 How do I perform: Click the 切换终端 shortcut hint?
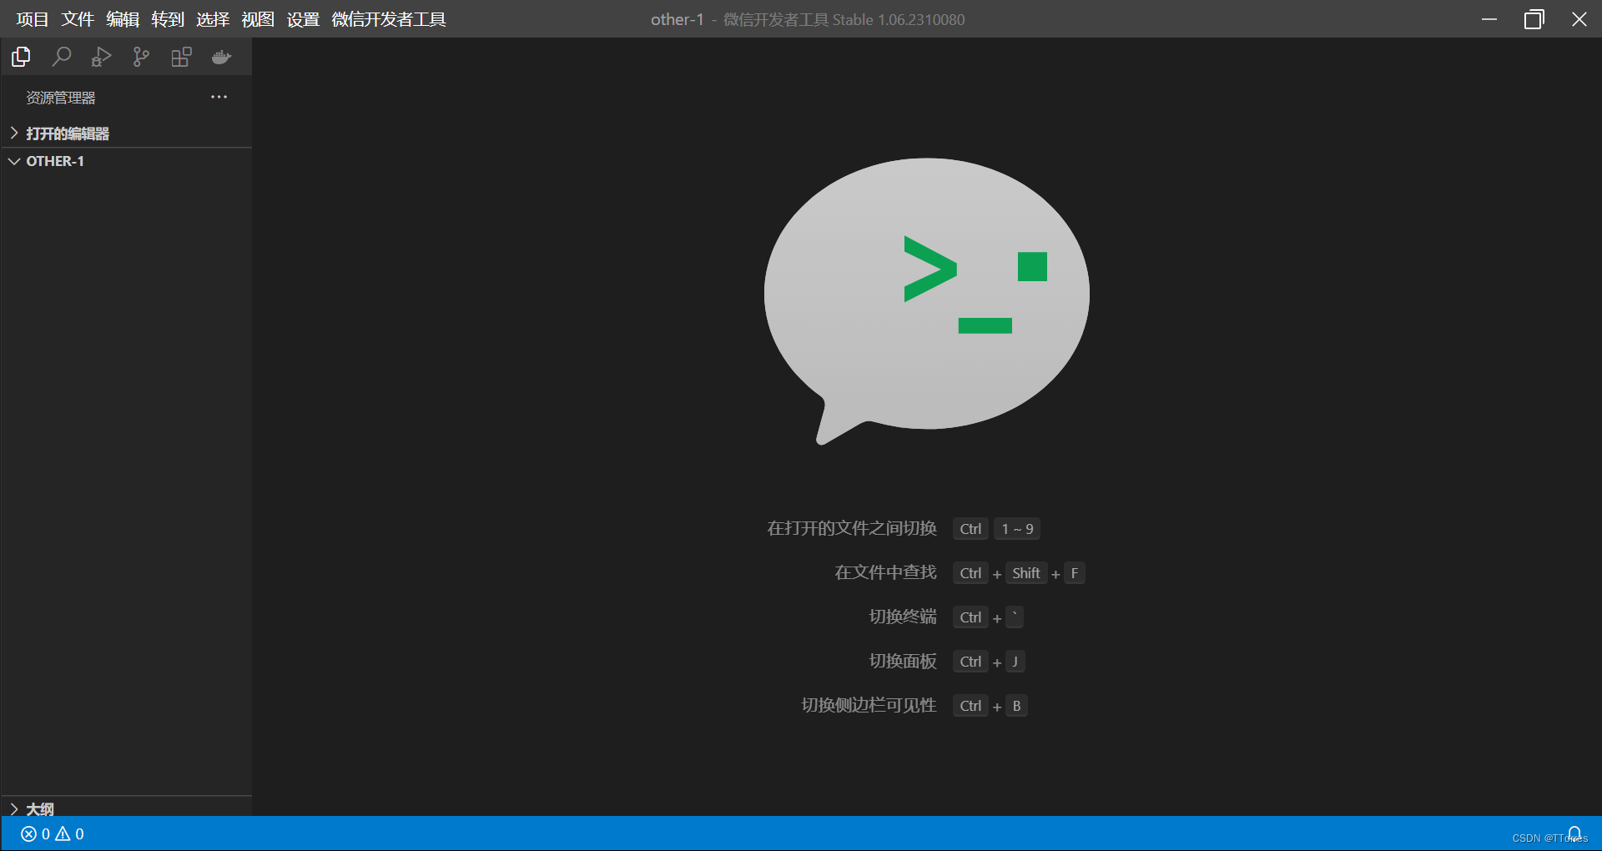(903, 617)
